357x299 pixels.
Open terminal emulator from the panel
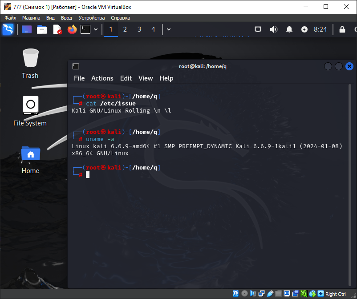pos(85,29)
